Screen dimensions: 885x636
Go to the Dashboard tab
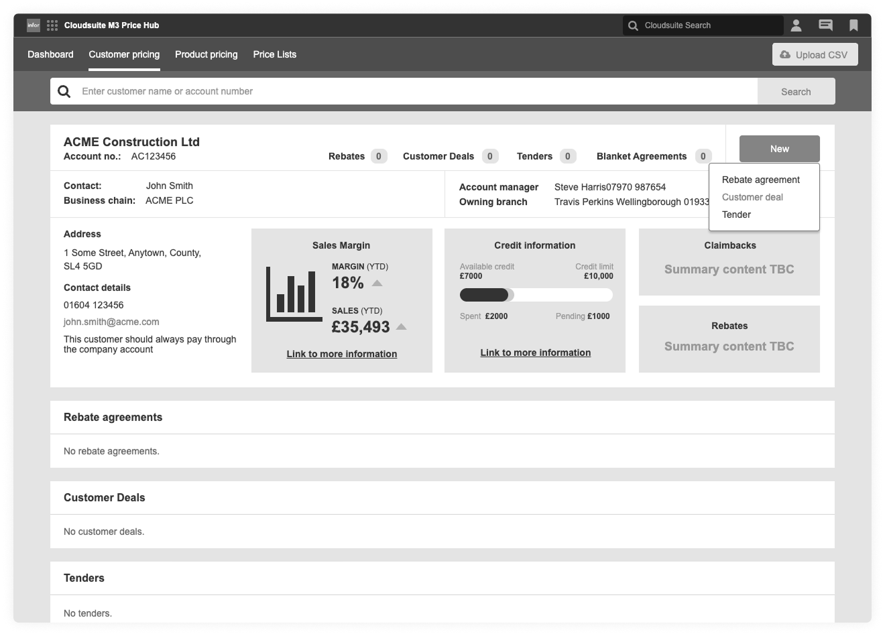coord(50,54)
